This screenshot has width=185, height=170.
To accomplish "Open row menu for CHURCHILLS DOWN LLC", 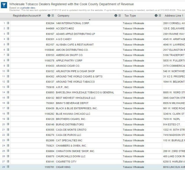I will (8, 156).
